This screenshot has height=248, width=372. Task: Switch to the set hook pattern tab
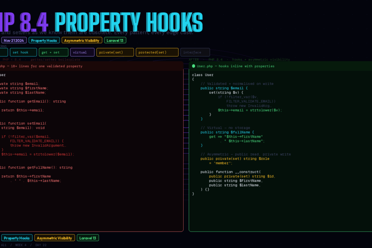coord(23,52)
